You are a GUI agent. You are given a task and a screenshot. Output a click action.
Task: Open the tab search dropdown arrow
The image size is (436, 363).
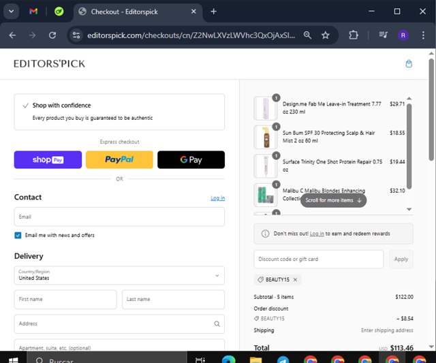[11, 12]
